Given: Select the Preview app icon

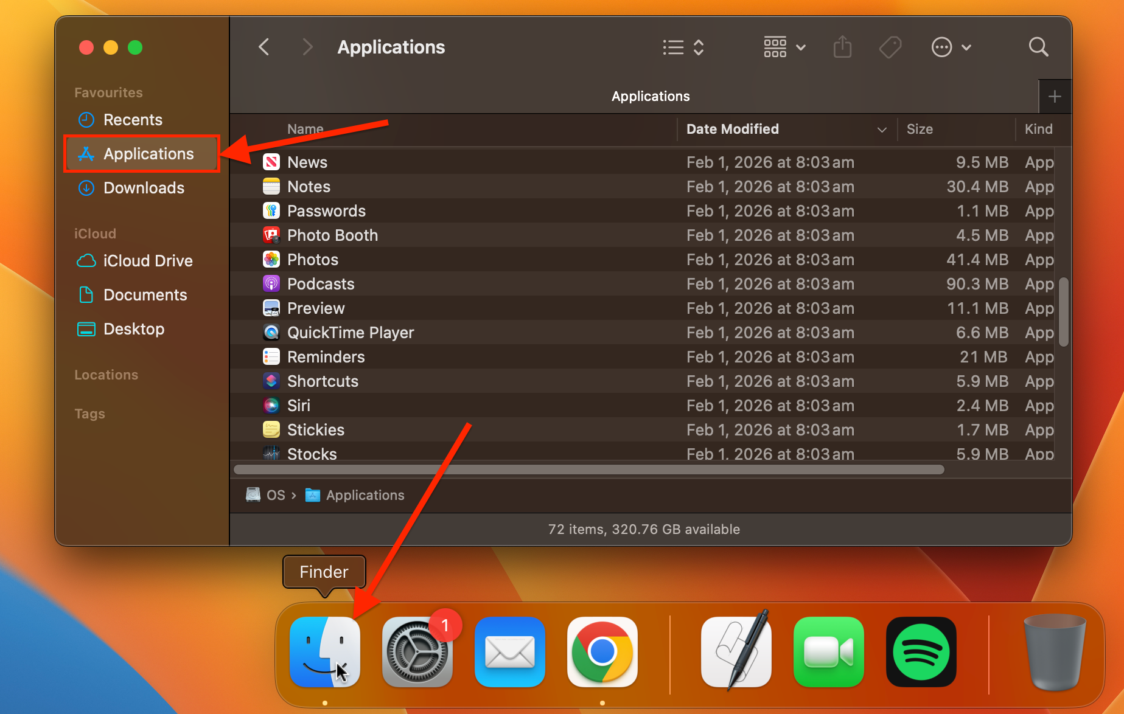Looking at the screenshot, I should (x=271, y=308).
